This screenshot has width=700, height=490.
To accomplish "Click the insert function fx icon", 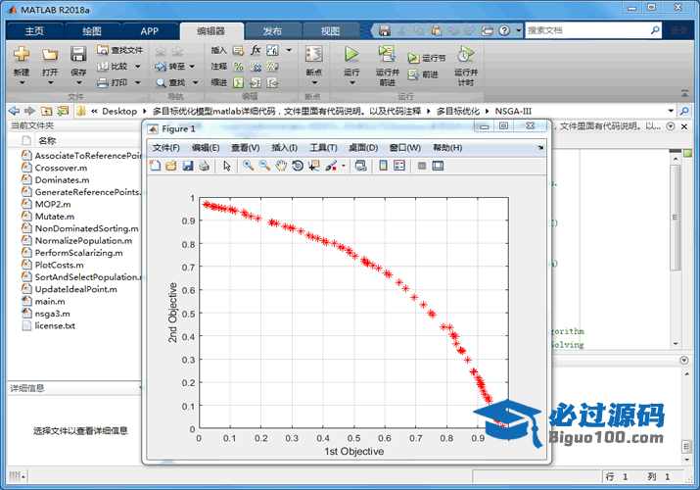I will click(256, 50).
